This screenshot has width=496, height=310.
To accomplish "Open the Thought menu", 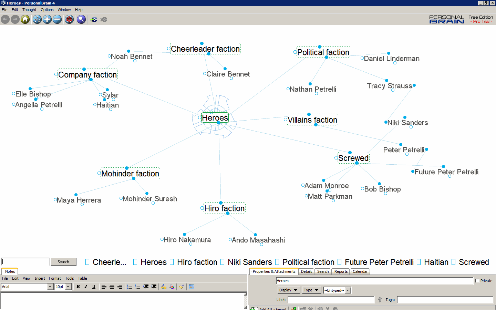I will click(x=29, y=10).
